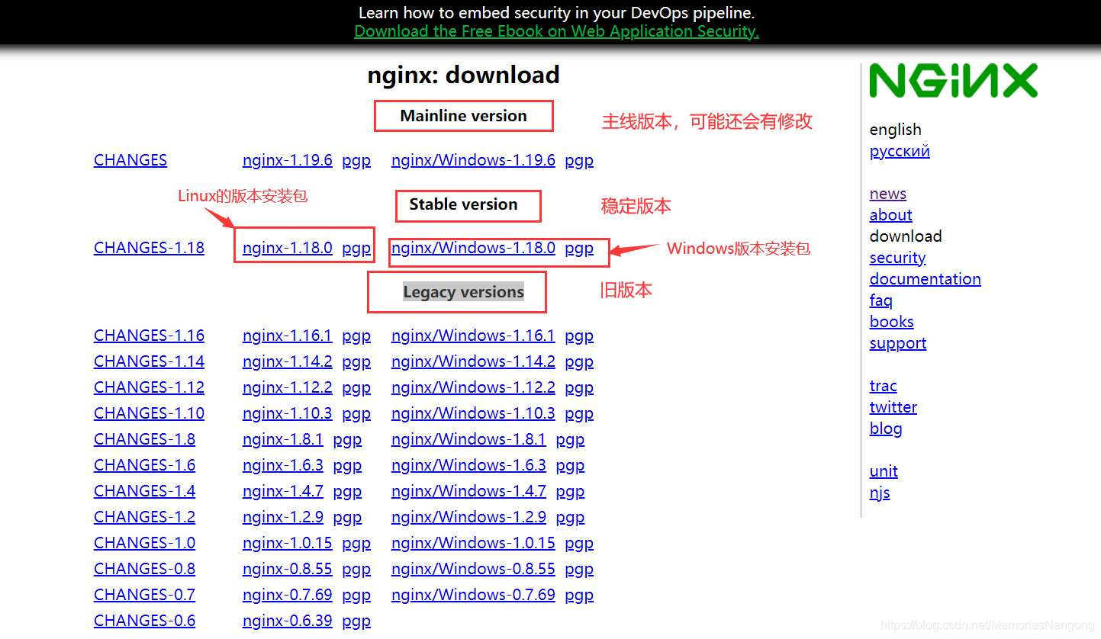
Task: Download nginx-1.14.2 package
Action: [x=288, y=361]
